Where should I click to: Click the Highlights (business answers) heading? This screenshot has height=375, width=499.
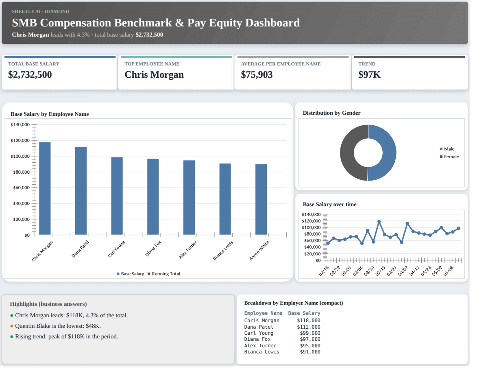click(48, 304)
